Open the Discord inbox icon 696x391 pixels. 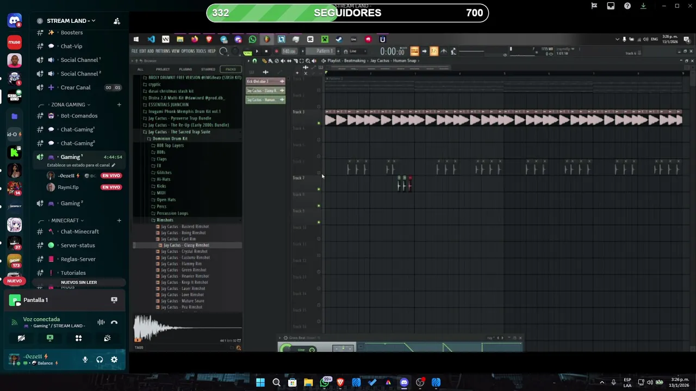tap(611, 6)
